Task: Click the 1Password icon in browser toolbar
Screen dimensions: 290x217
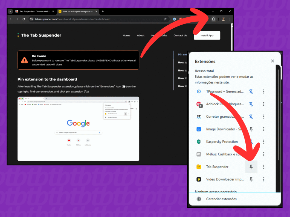Action: 174,19
